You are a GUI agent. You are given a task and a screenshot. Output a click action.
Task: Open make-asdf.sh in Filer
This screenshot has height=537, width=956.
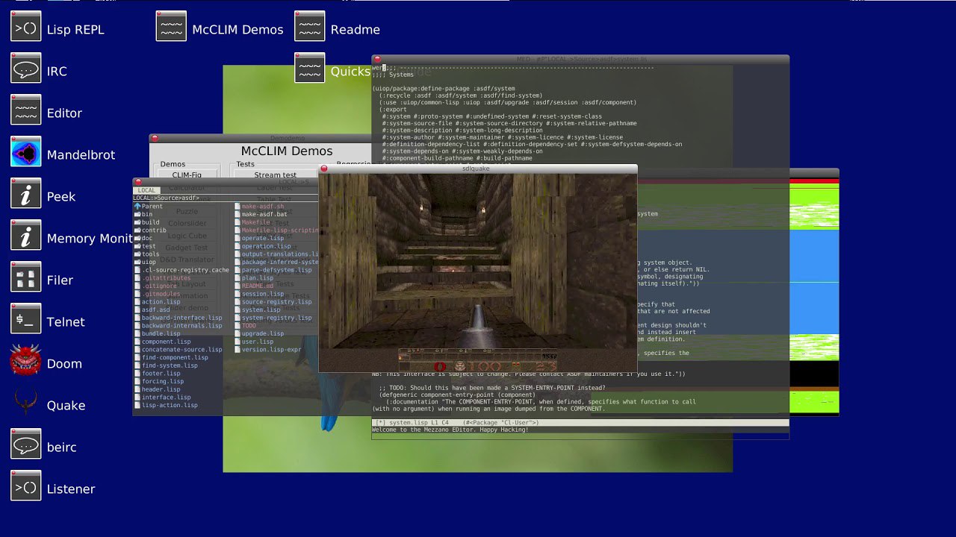pos(259,207)
